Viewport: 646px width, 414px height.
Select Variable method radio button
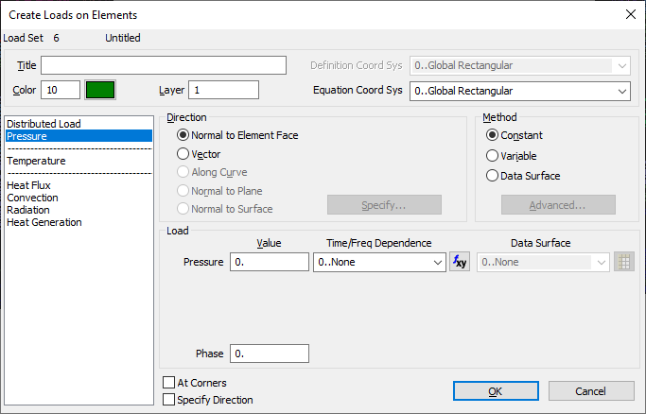(492, 155)
